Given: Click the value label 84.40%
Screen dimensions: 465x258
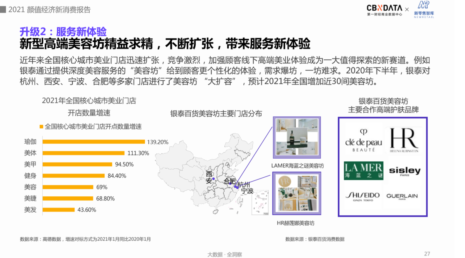Looking at the screenshot, I should point(117,176).
